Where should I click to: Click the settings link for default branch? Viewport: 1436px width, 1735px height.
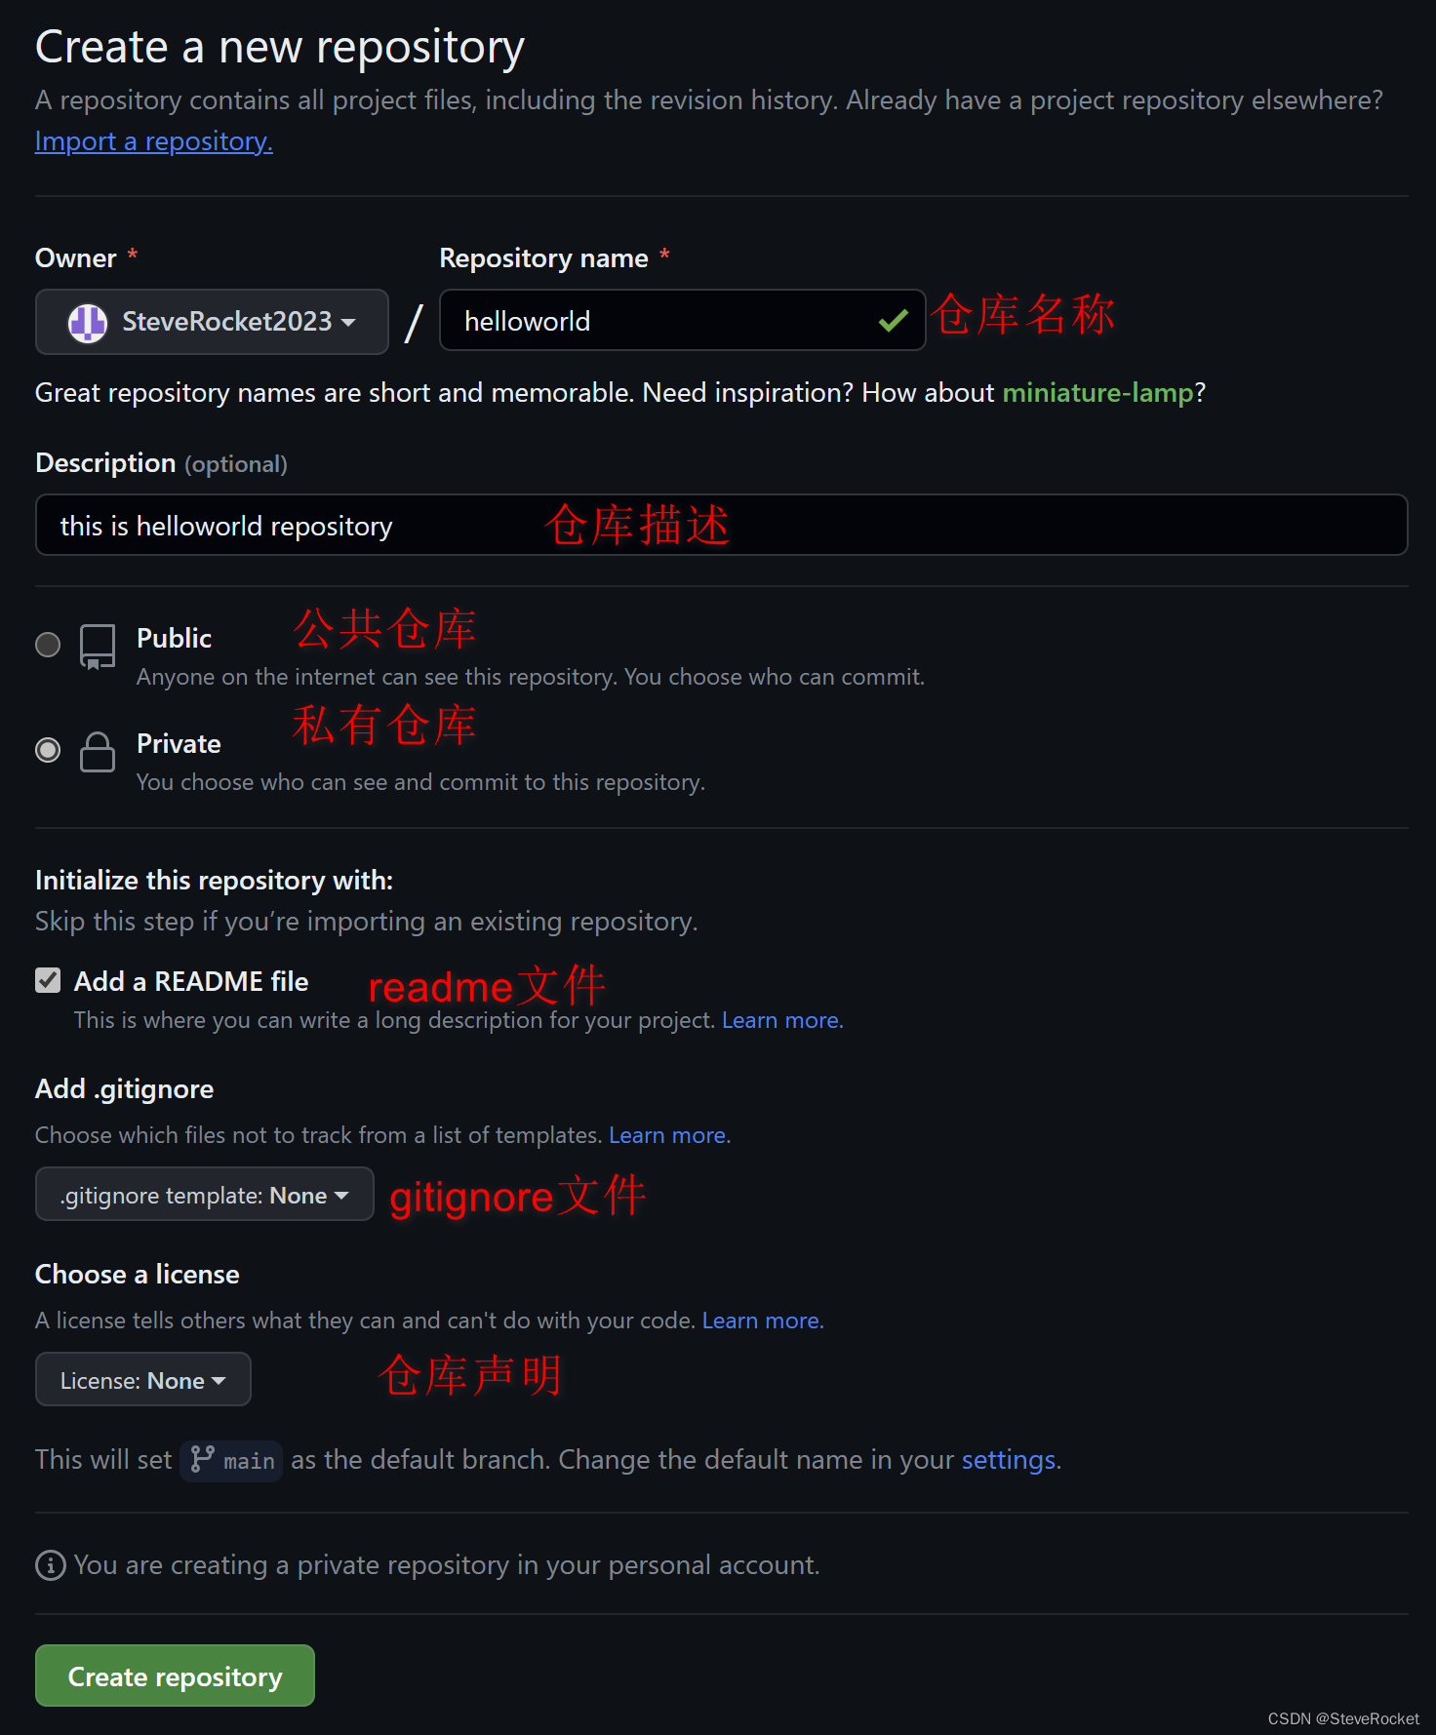pos(1009,1460)
